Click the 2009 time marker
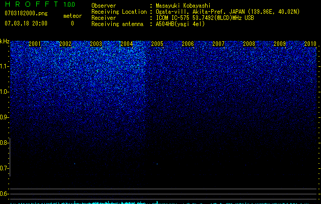This screenshot has height=204, width=321. [280, 44]
